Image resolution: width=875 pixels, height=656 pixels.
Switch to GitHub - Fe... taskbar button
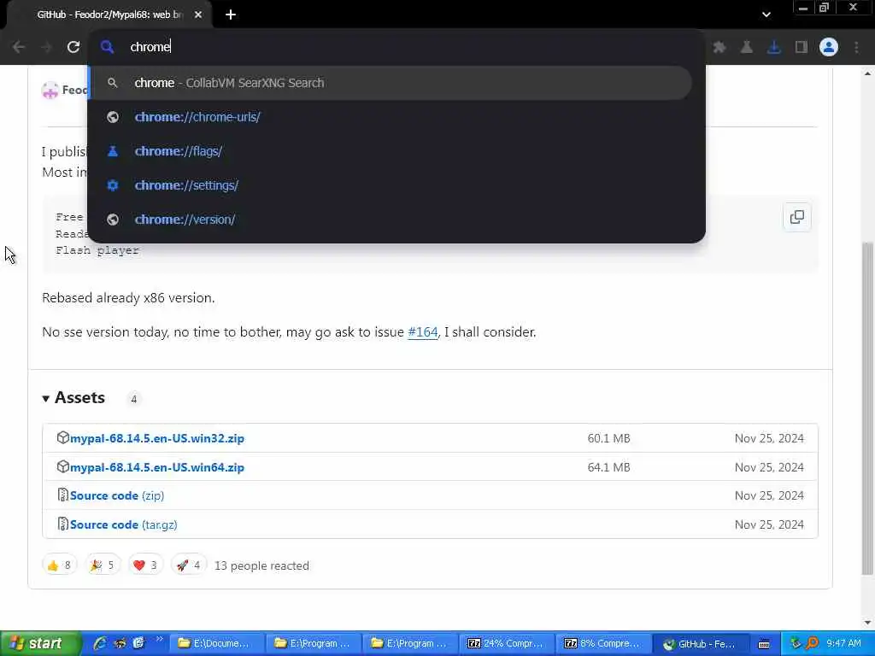click(699, 643)
